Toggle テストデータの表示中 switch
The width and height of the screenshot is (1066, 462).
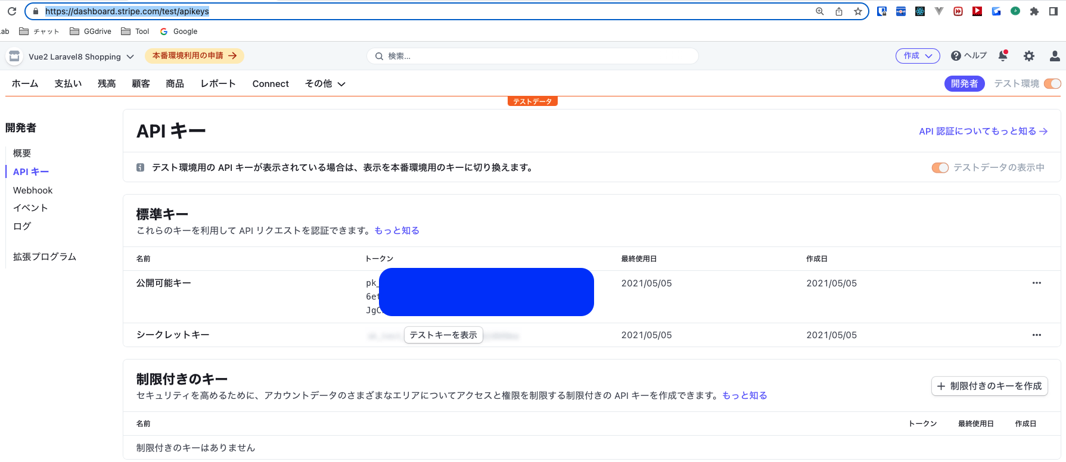[940, 168]
